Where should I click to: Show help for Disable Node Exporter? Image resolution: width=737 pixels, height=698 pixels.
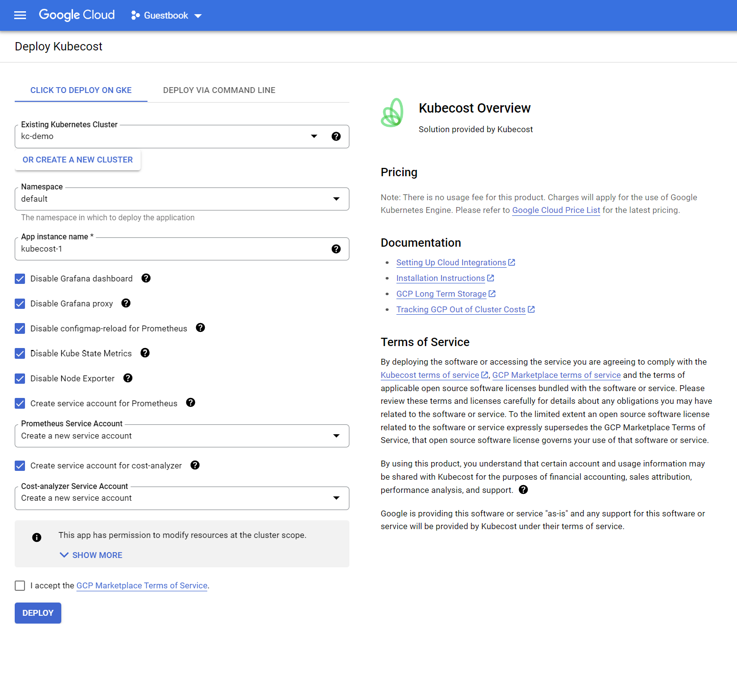pos(128,378)
